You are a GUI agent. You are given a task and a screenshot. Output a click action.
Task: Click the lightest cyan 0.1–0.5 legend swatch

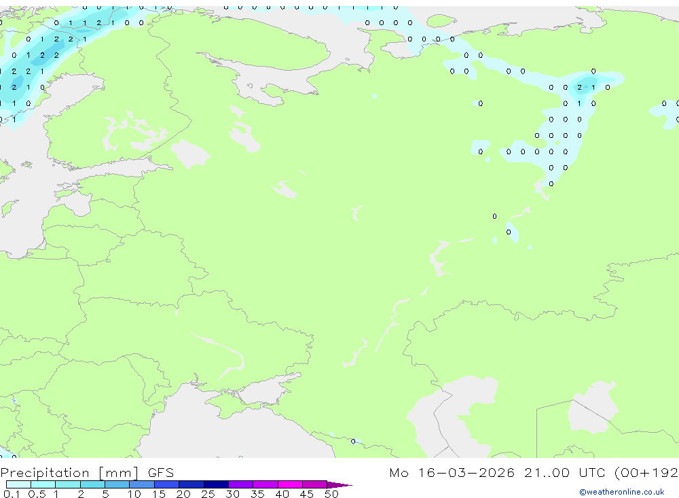[18, 484]
